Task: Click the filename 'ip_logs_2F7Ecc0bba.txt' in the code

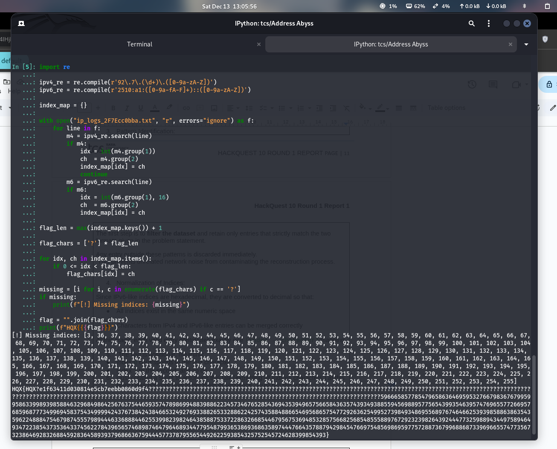Action: (x=114, y=121)
